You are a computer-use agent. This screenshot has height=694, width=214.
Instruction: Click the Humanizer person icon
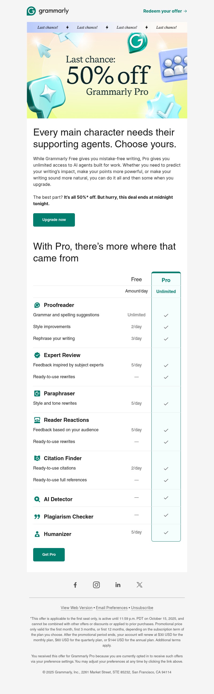click(37, 534)
